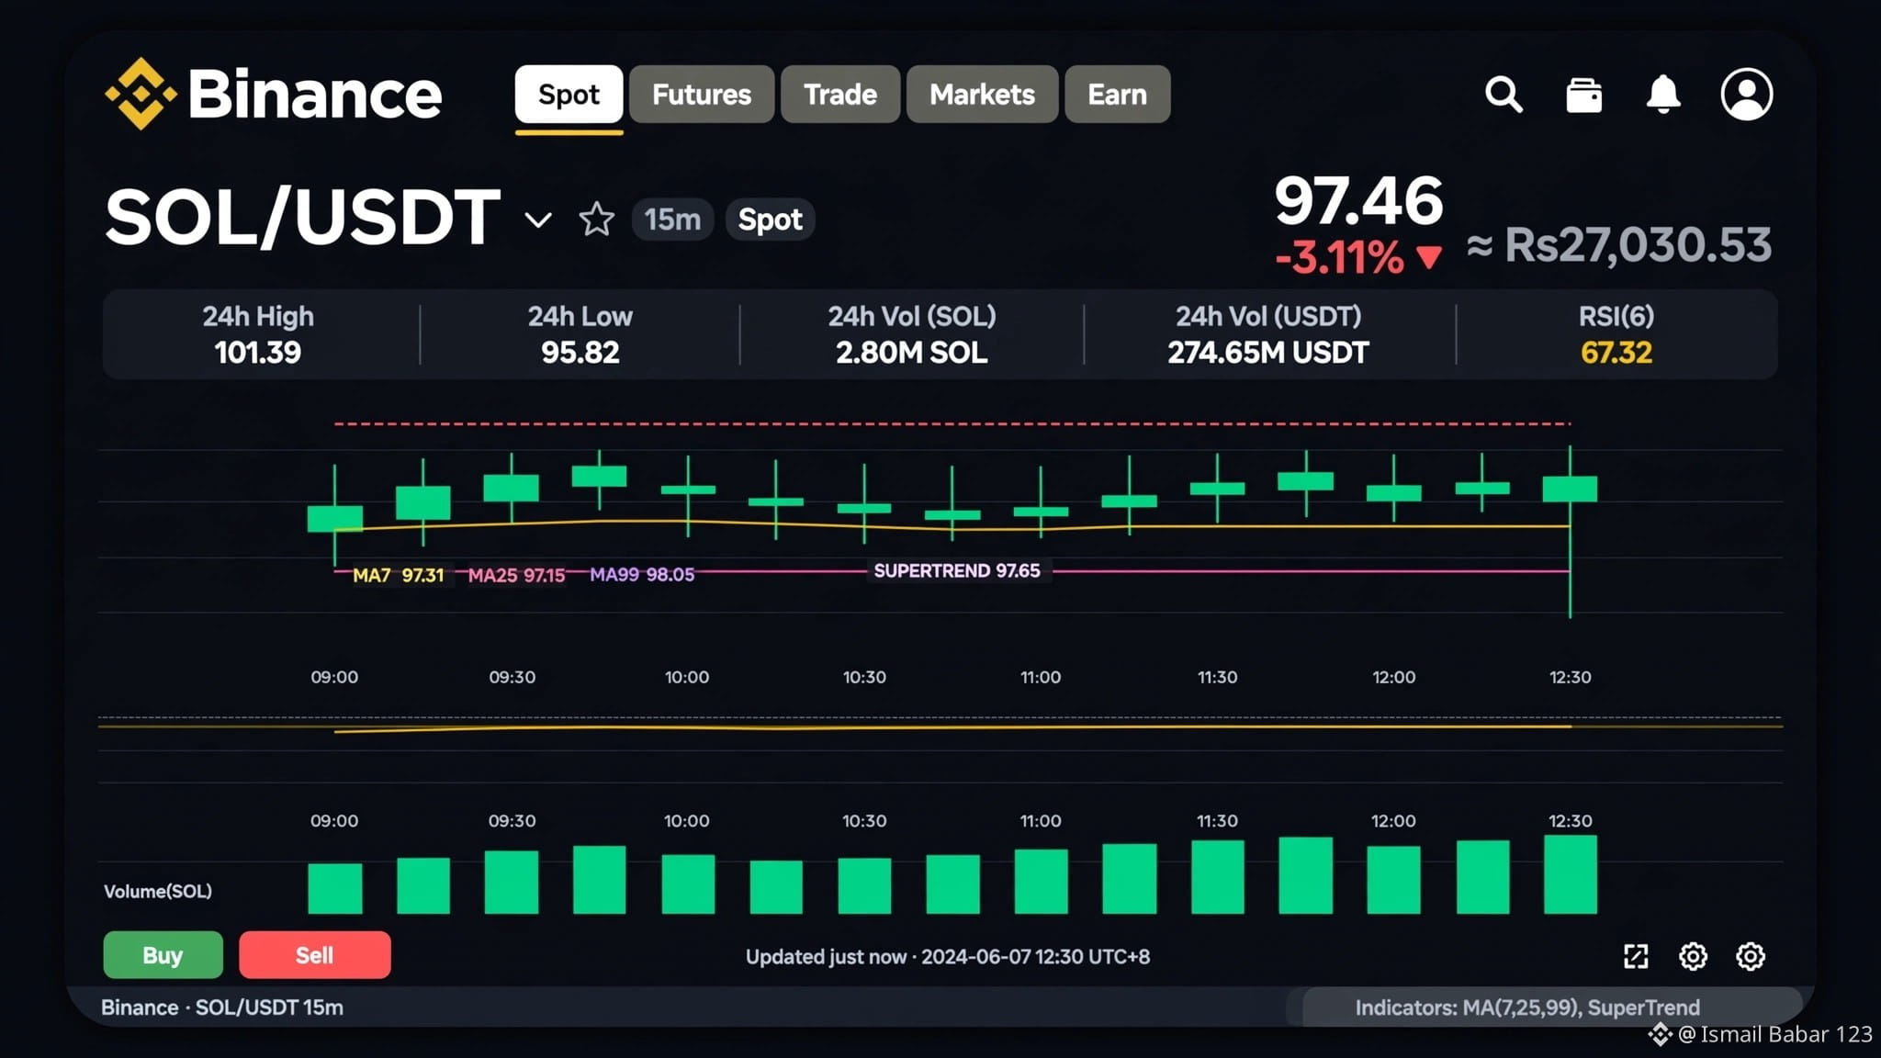Open the user profile icon
Screen dimensions: 1881x1058
click(1746, 94)
